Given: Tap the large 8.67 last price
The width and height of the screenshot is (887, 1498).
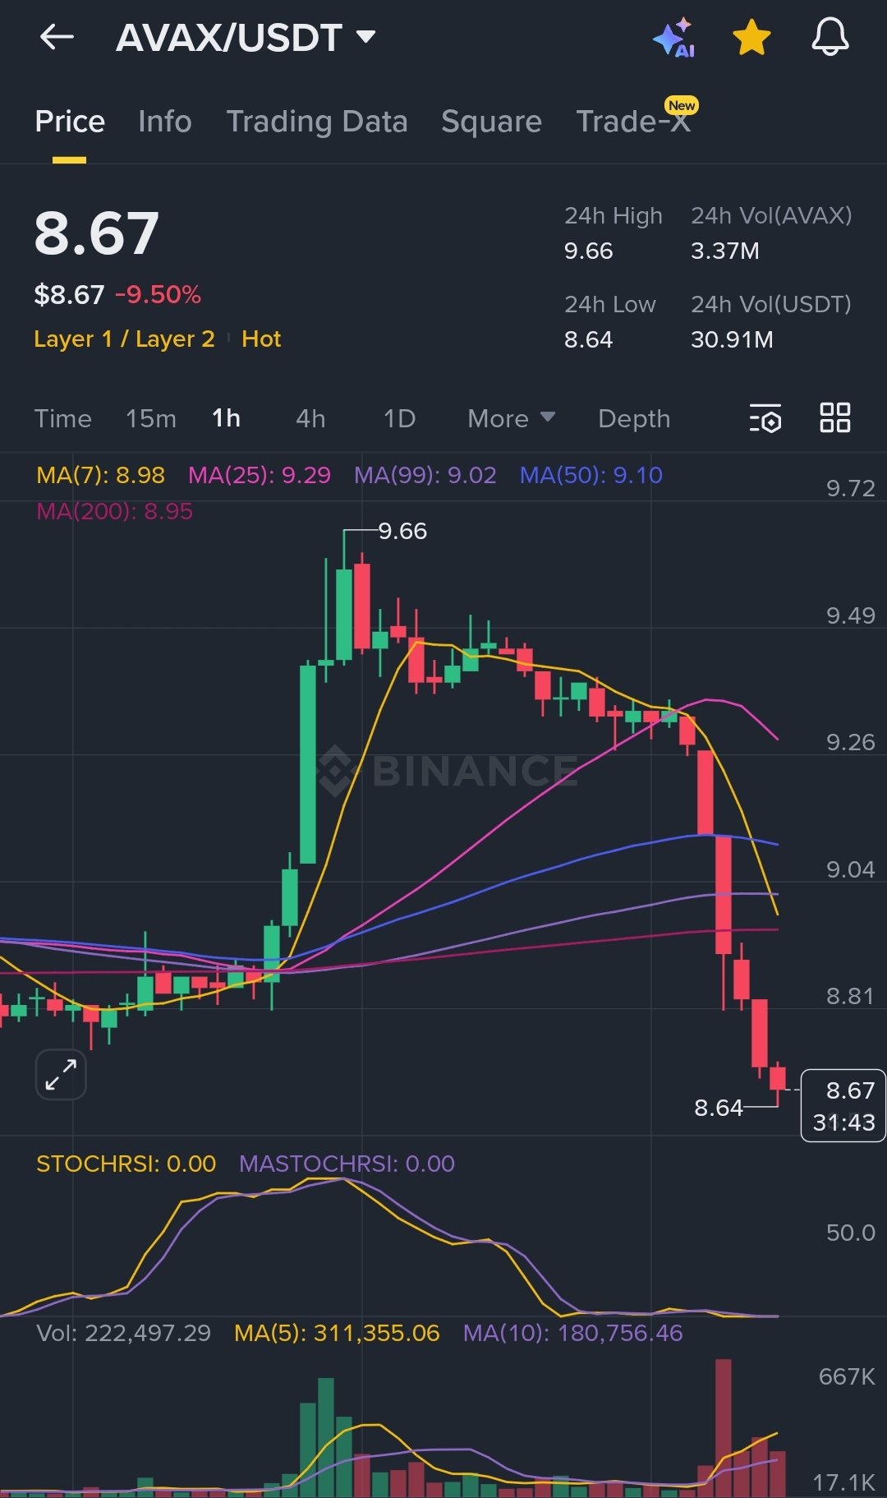Looking at the screenshot, I should 96,233.
